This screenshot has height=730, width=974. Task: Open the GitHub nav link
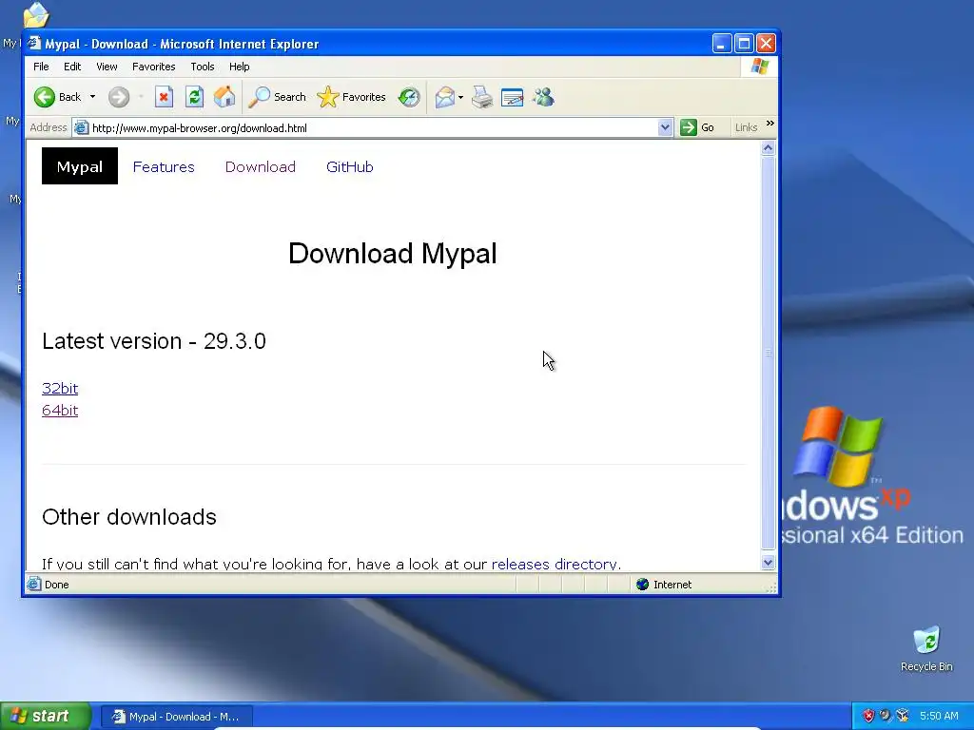point(350,166)
